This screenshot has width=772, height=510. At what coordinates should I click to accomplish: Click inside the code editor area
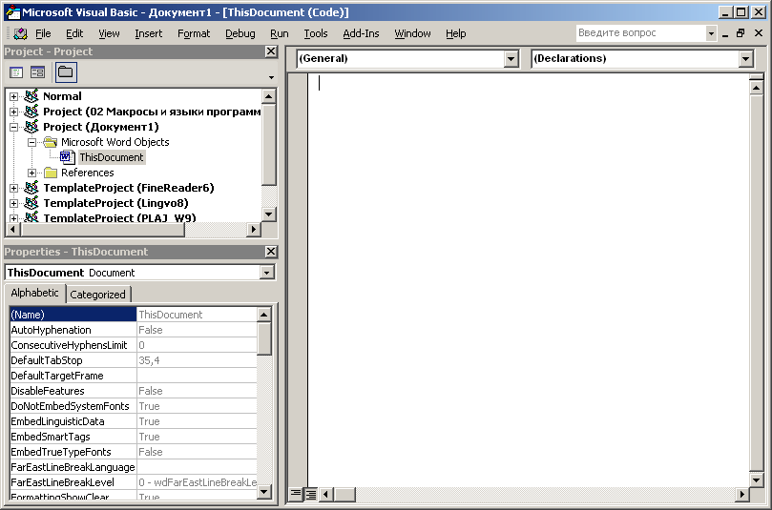pyautogui.click(x=529, y=279)
